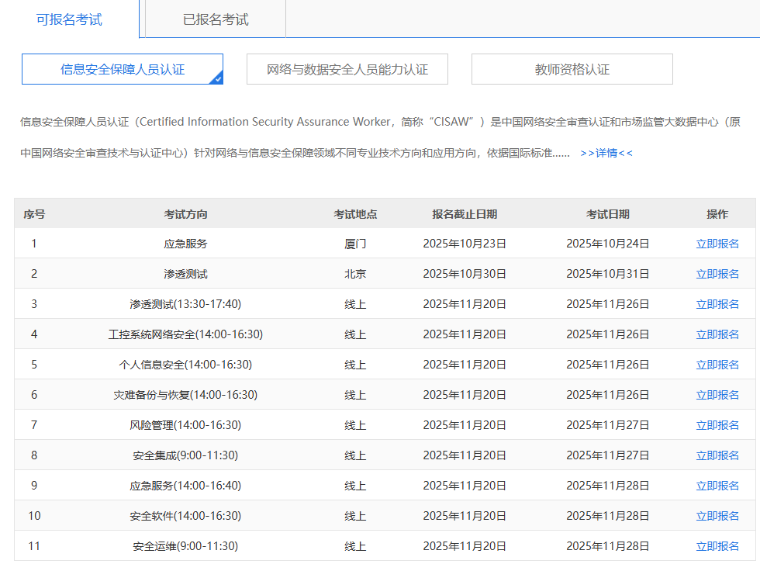The height and width of the screenshot is (571, 760).
Task: Click the blue checkmark on 信息安全保障人员认证
Action: 218,78
